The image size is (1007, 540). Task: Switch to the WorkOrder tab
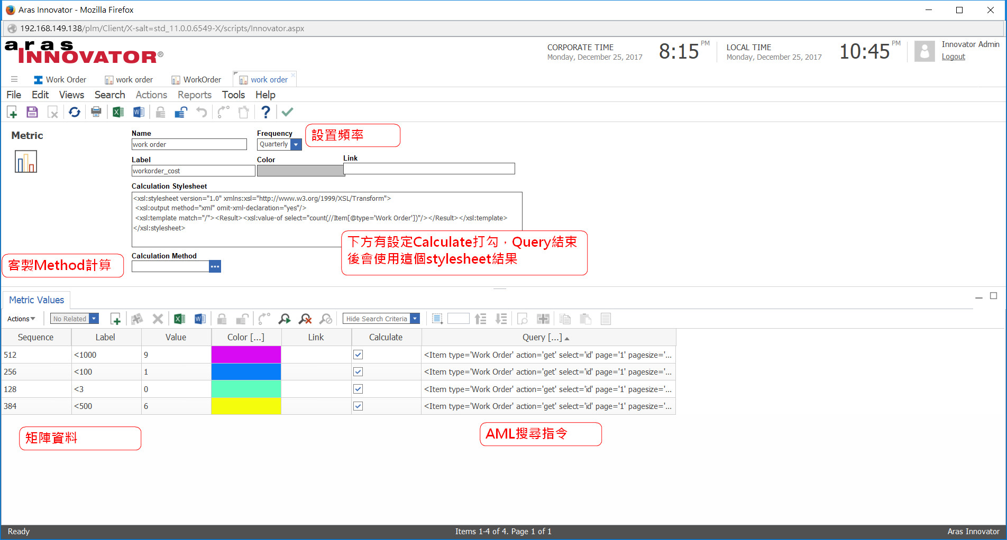coord(196,80)
